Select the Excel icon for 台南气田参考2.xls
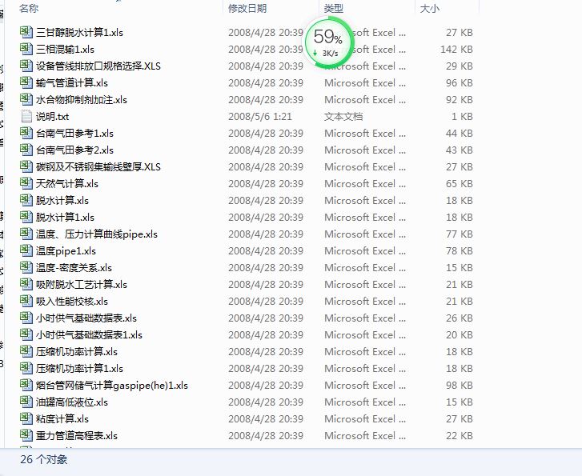This screenshot has height=476, width=582. click(x=26, y=150)
